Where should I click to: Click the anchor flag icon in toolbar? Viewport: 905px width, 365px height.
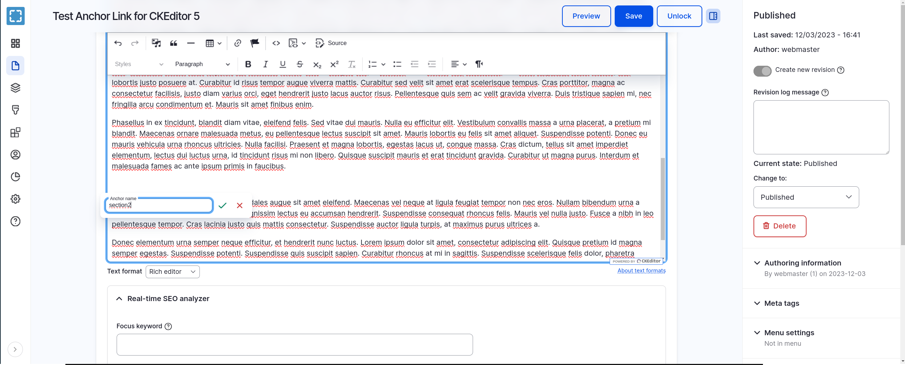pos(255,43)
